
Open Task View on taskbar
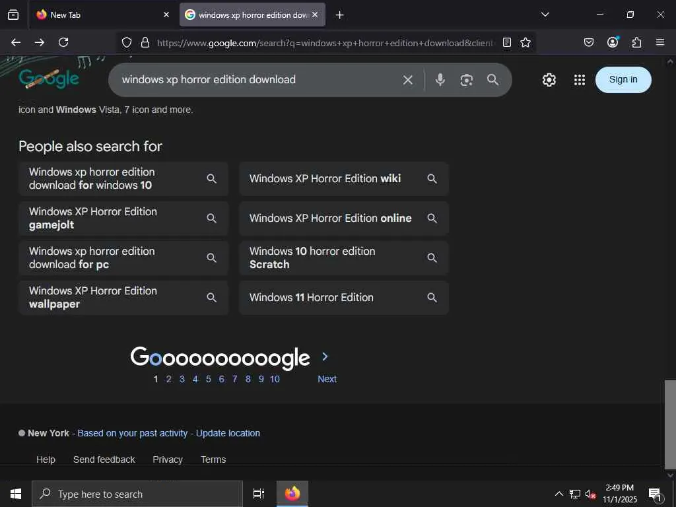coord(259,494)
